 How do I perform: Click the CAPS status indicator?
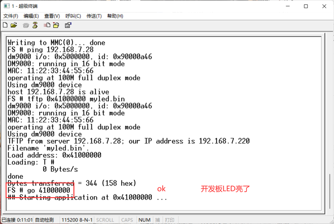tap(127, 220)
